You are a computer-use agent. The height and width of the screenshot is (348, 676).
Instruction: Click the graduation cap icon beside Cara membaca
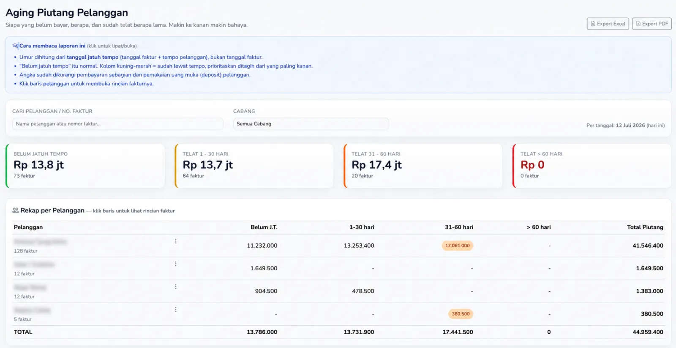click(x=16, y=46)
